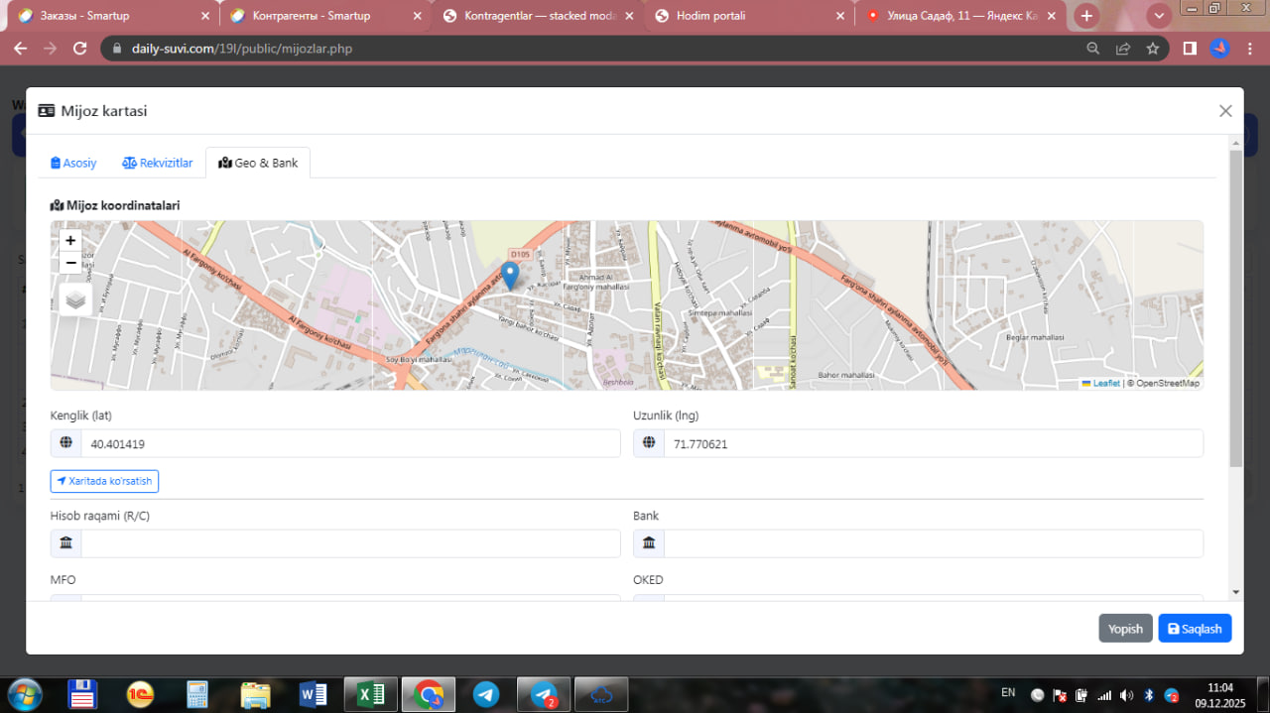Click the Kenglik (lat) input field
The width and height of the screenshot is (1270, 713).
pyautogui.click(x=349, y=444)
